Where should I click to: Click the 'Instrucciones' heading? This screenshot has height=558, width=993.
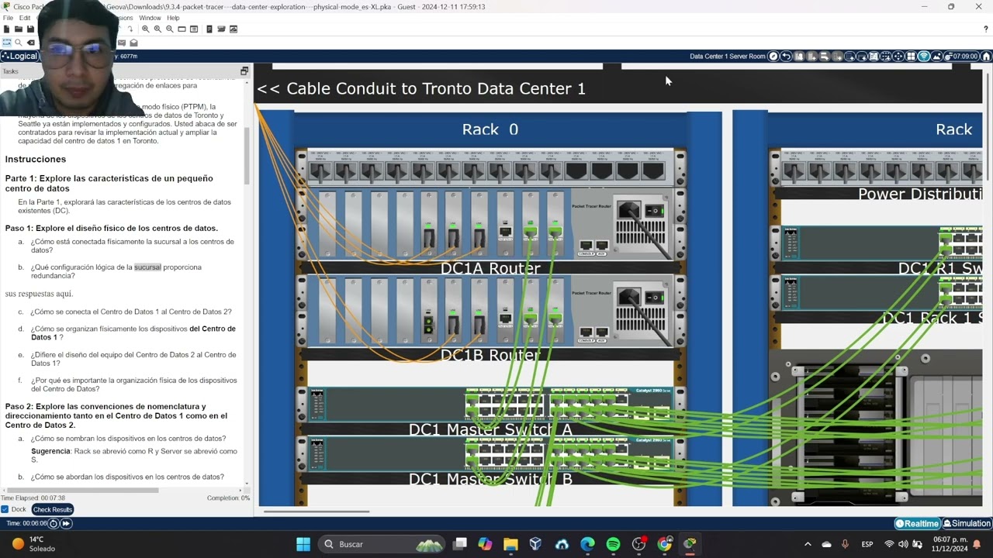pyautogui.click(x=36, y=159)
